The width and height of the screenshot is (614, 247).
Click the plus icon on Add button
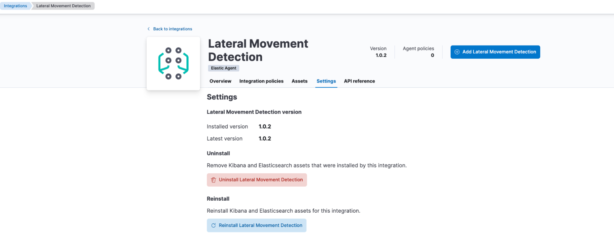457,52
